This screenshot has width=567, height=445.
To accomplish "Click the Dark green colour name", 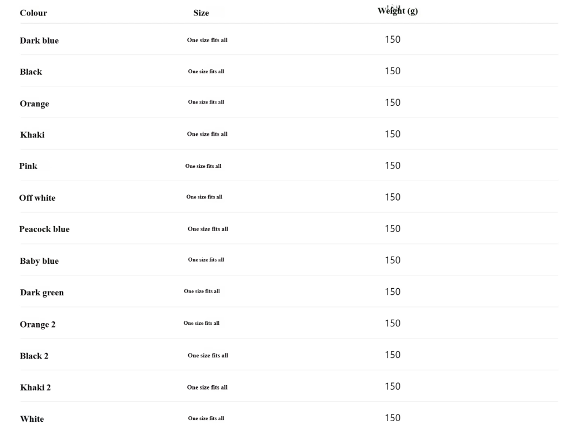I will (42, 293).
